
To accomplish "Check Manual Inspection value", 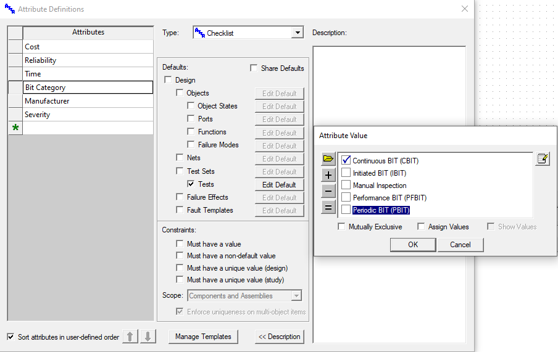I will click(346, 185).
